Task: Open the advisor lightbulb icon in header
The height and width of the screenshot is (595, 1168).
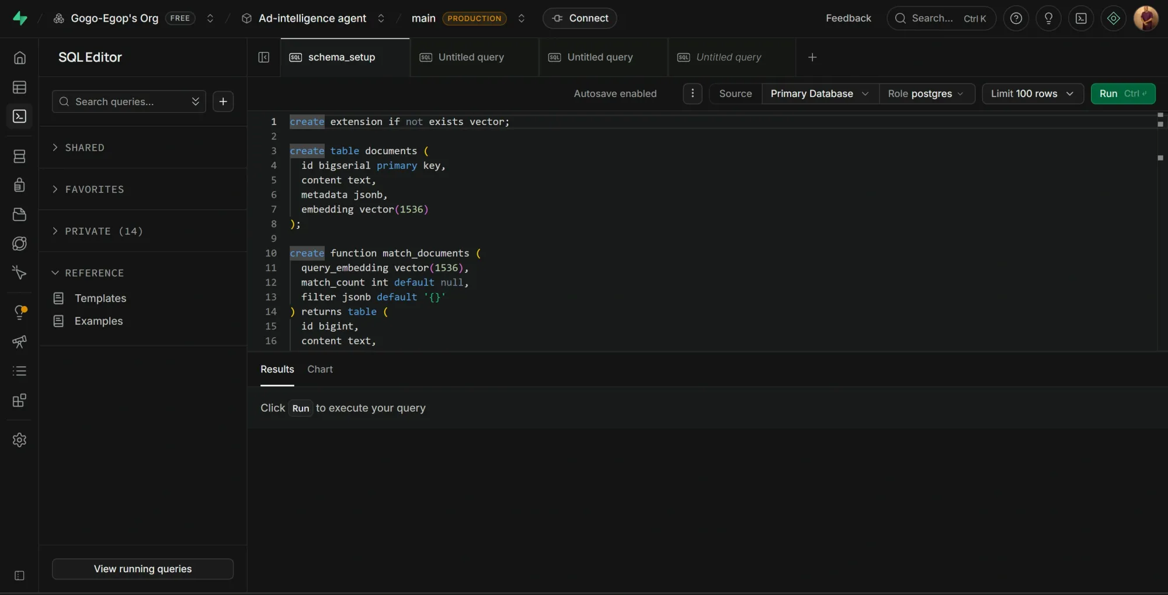Action: [x=1048, y=18]
